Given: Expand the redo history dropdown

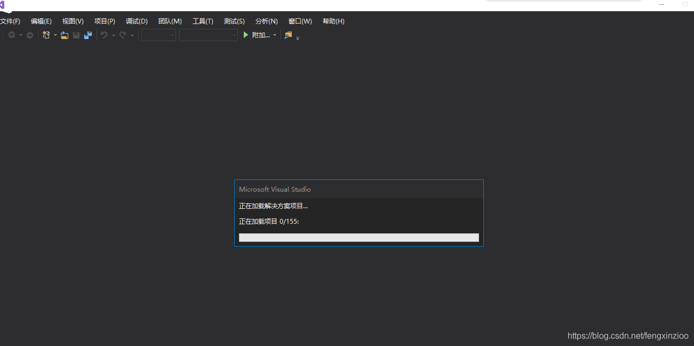Looking at the screenshot, I should [132, 35].
